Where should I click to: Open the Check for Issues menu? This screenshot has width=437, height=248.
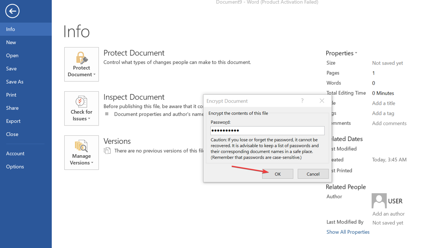[82, 109]
